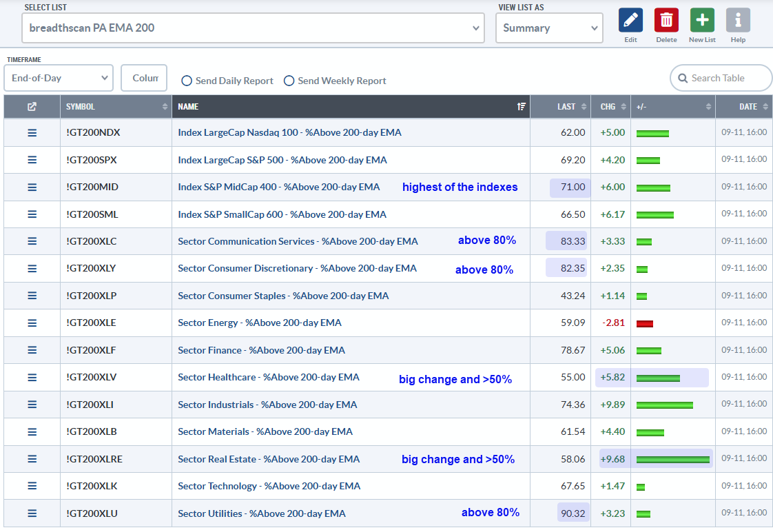Expand the Select List dropdown
Screen dimensions: 773x530
[254, 28]
